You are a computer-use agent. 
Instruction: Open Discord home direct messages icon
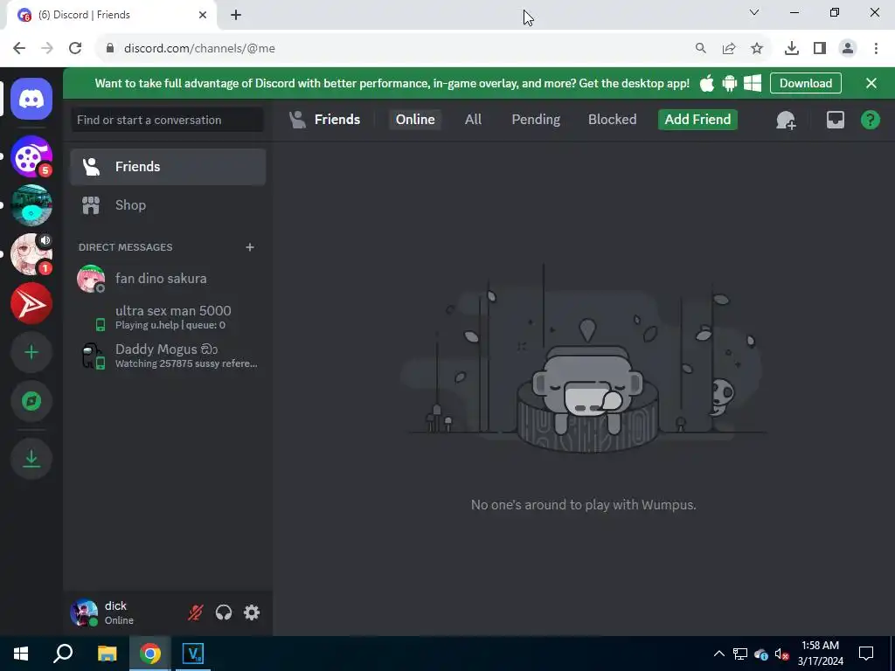(31, 100)
